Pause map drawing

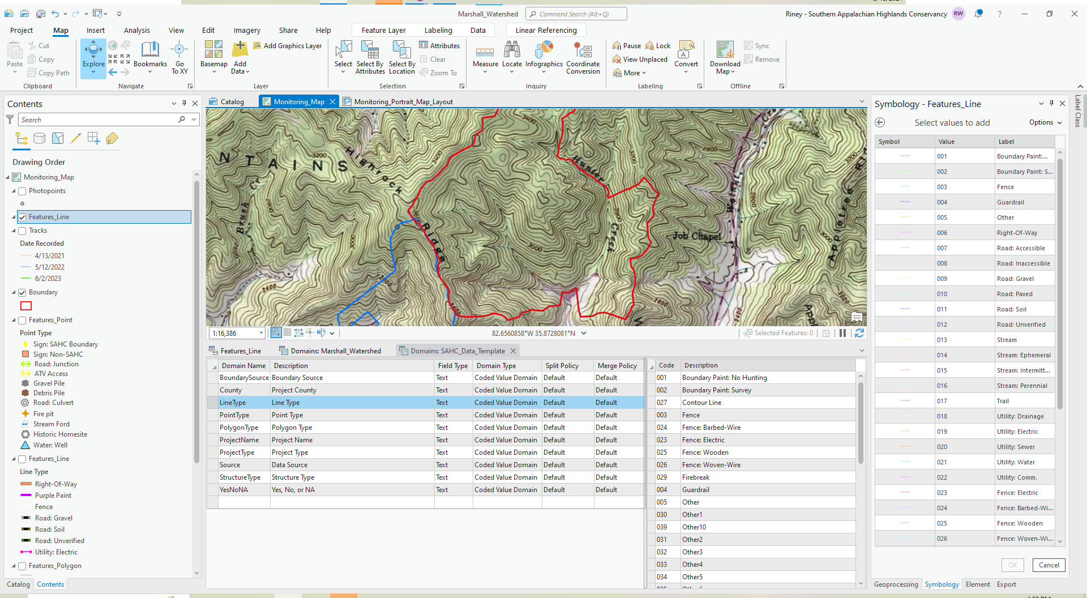pos(842,333)
